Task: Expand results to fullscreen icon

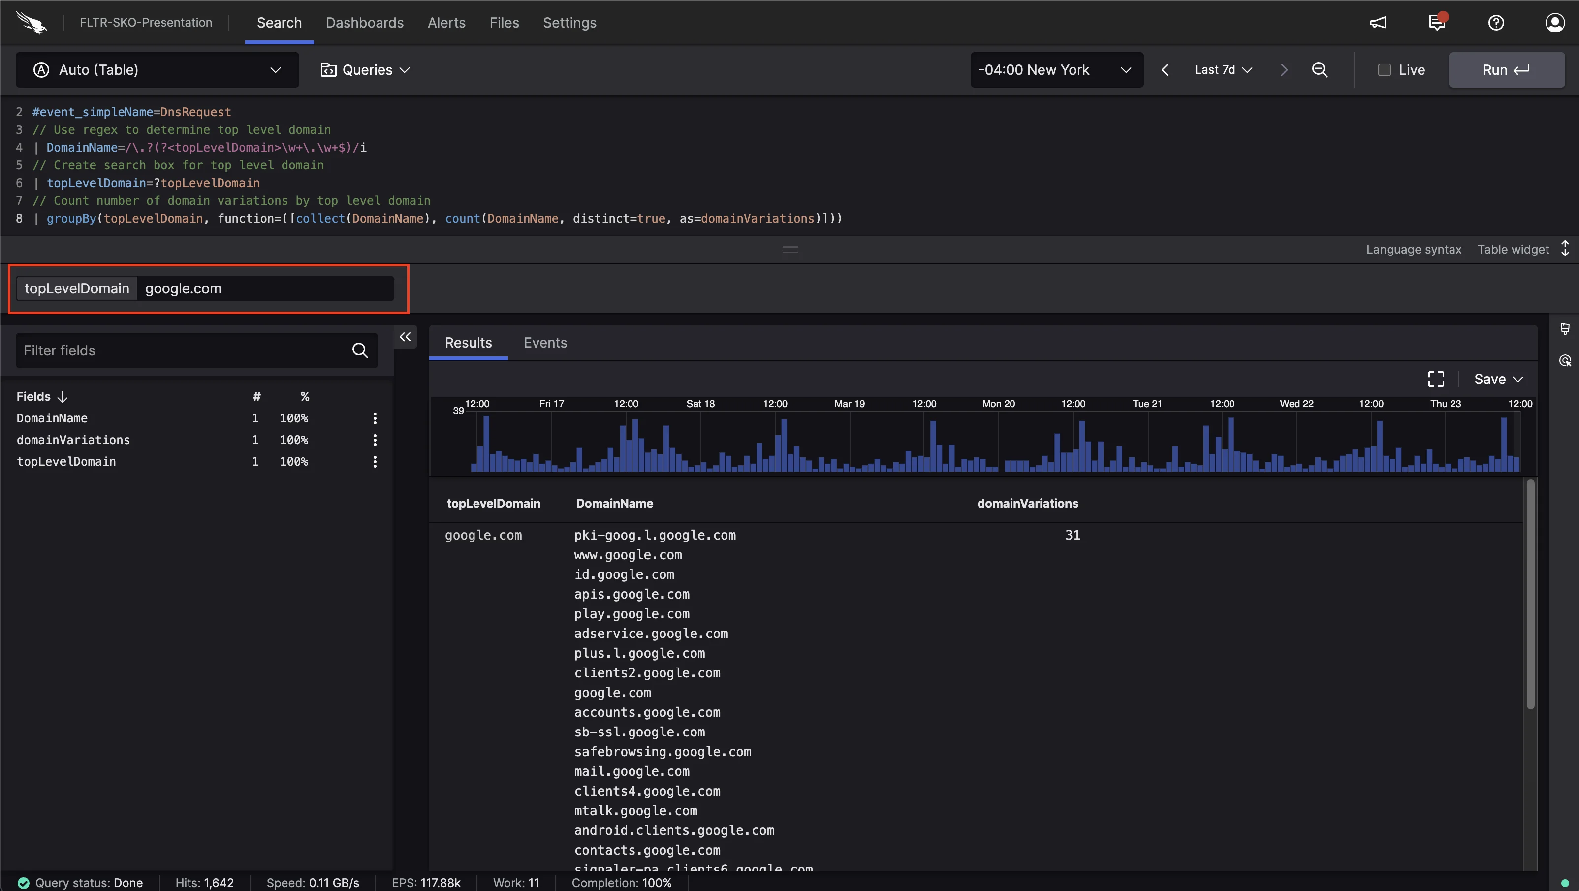Action: 1436,379
